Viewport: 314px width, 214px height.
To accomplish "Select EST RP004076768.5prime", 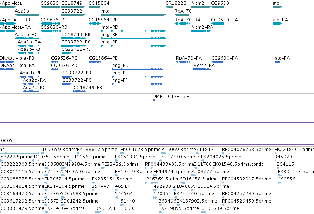I will pyautogui.click(x=223, y=153).
